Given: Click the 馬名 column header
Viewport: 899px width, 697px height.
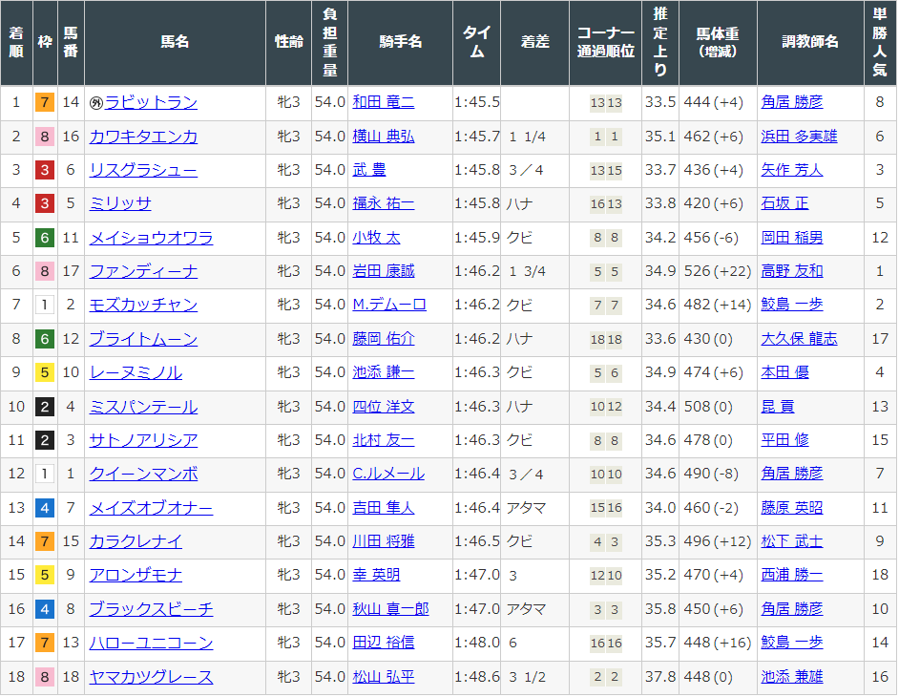Looking at the screenshot, I should point(175,42).
